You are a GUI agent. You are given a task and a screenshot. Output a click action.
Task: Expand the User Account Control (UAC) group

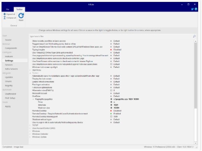30,128
